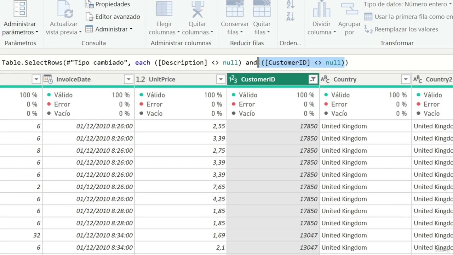The height and width of the screenshot is (255, 453).
Task: Click leftmost column filter dropdown arrow
Action: click(x=36, y=79)
